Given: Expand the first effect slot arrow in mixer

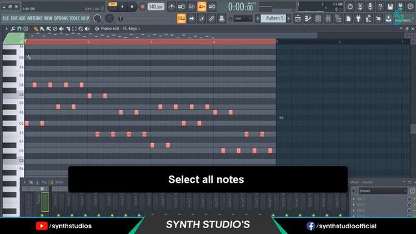Looking at the screenshot, I should click(354, 199).
